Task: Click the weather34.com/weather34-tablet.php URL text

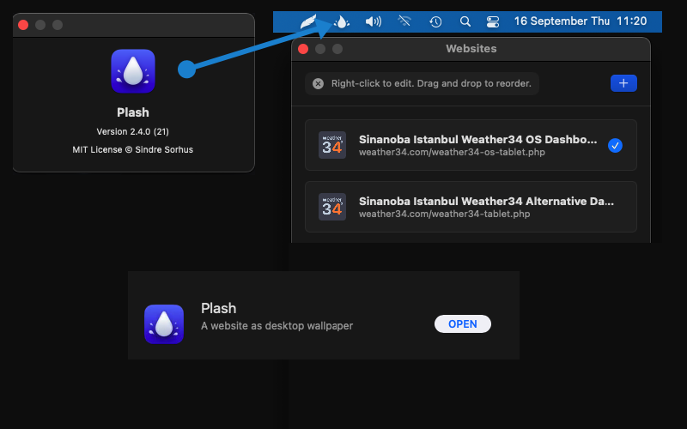Action: pyautogui.click(x=444, y=214)
